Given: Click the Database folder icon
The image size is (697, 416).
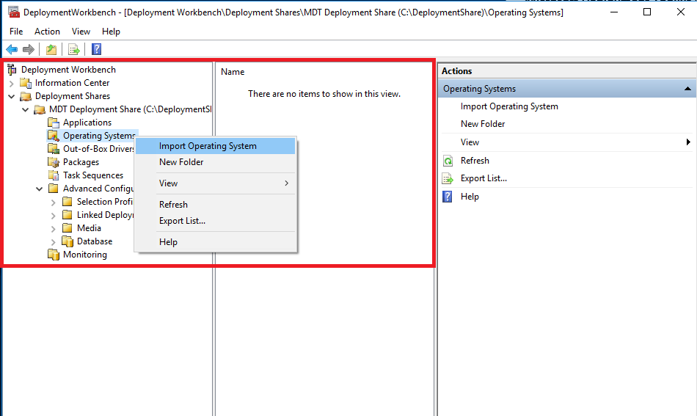Looking at the screenshot, I should click(x=67, y=241).
